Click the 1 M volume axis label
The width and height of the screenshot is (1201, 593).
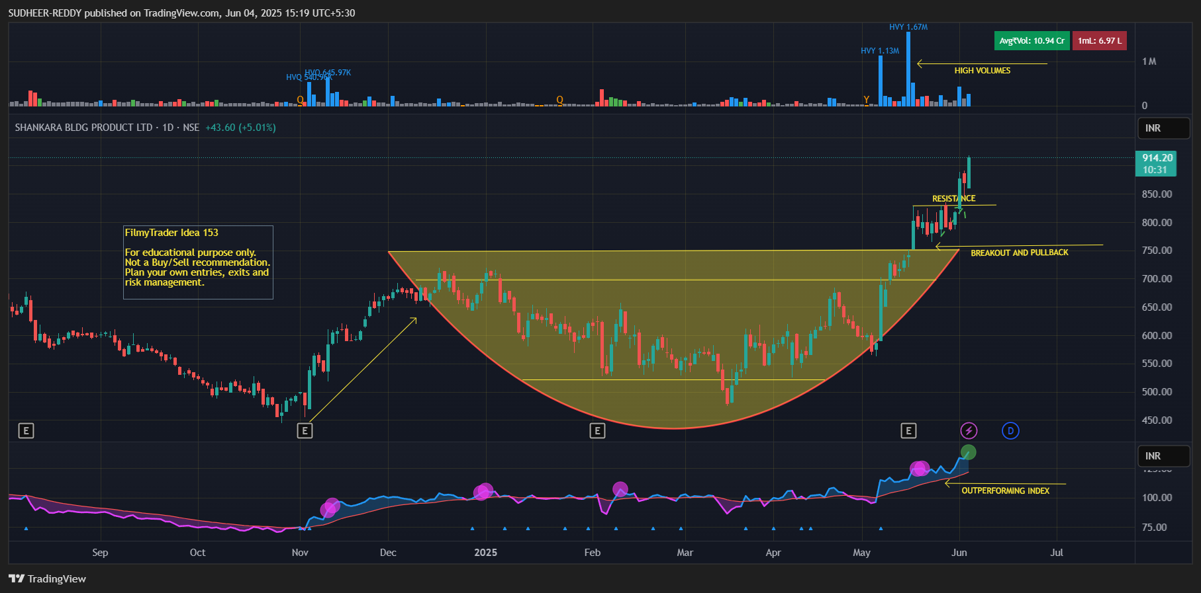pyautogui.click(x=1149, y=61)
